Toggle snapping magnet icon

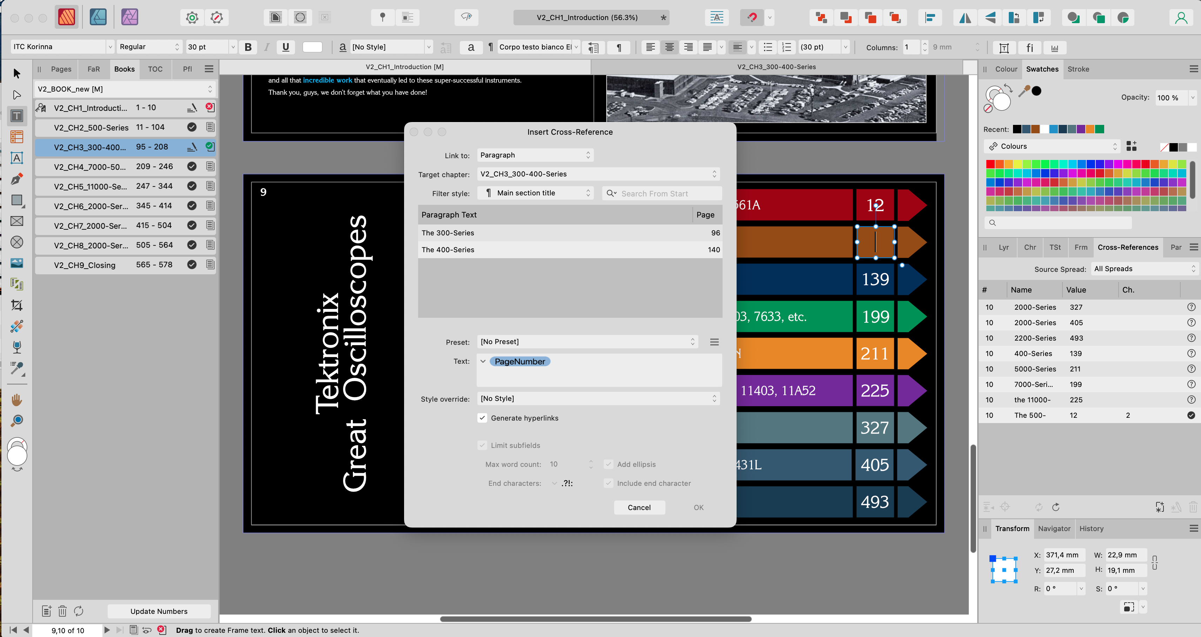[752, 18]
